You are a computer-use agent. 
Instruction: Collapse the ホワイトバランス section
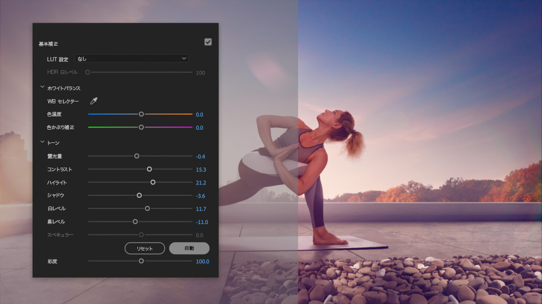(x=42, y=87)
